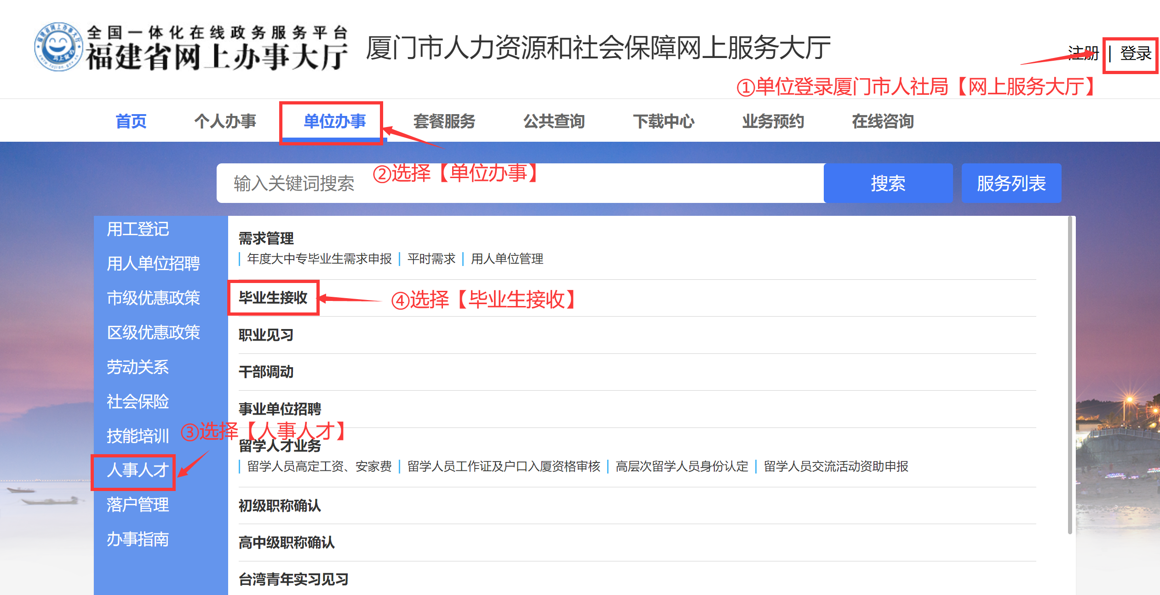Click the keyword search input field

(x=520, y=183)
